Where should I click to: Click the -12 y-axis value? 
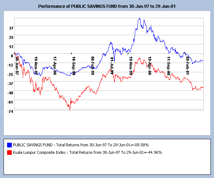10,65
